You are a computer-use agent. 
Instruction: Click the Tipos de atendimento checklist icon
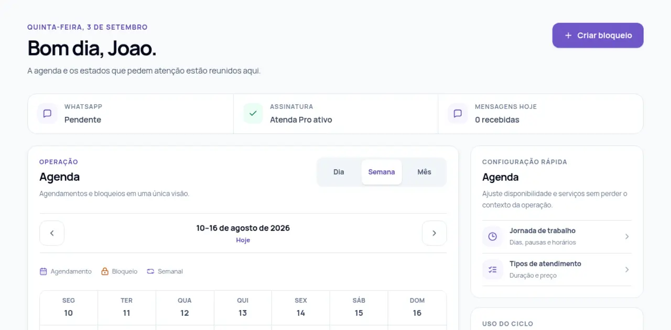click(492, 269)
